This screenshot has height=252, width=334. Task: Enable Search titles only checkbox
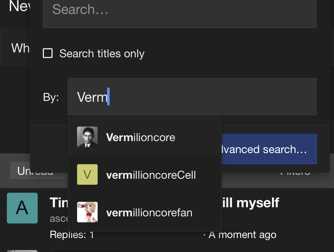coord(48,53)
